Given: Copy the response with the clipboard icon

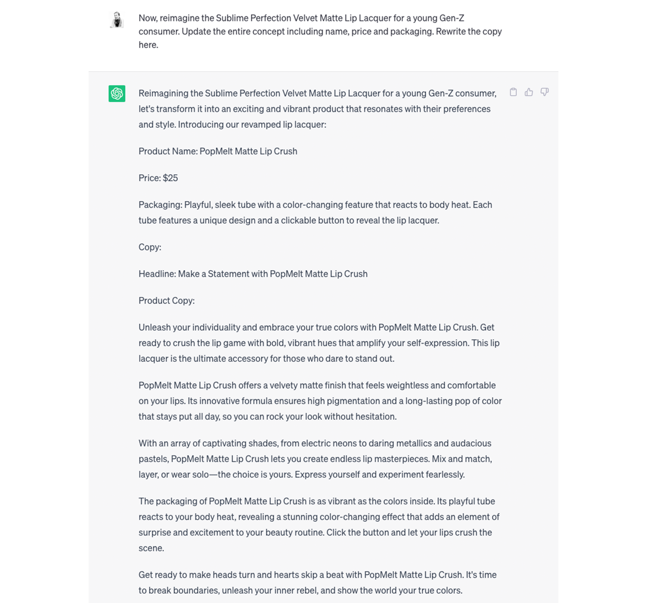Looking at the screenshot, I should click(513, 92).
